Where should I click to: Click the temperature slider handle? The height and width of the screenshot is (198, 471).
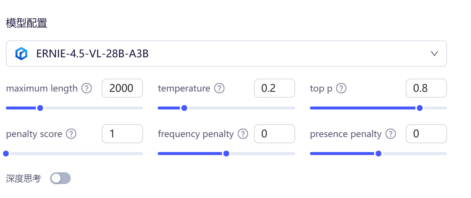tap(184, 108)
